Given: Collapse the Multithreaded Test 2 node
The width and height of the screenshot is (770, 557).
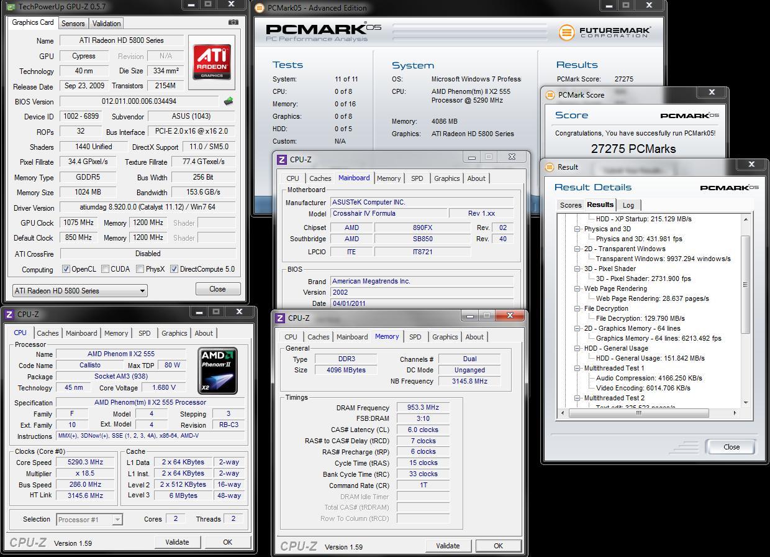Looking at the screenshot, I should coord(577,398).
